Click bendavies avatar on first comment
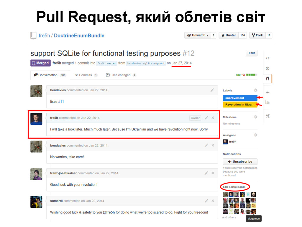Viewport: 302px width, 227px height. pyautogui.click(x=36, y=91)
